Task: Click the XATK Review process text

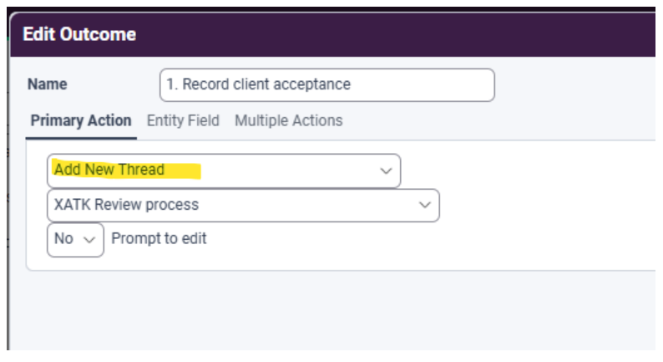Action: [126, 205]
